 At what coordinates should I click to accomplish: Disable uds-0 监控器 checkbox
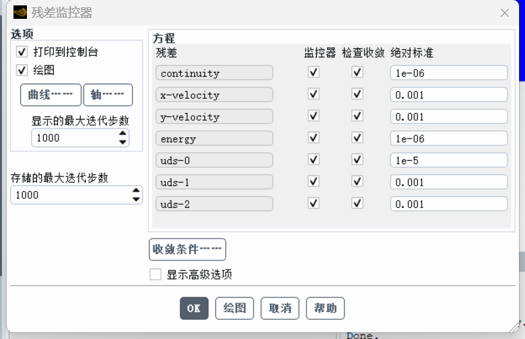tap(313, 159)
